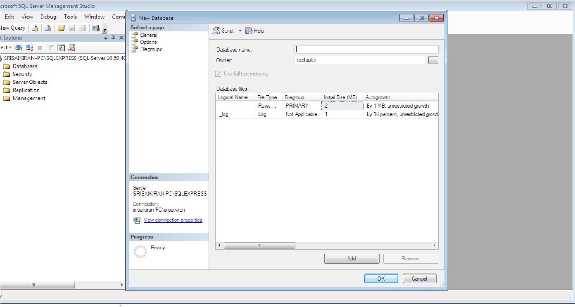Open the Script dropdown arrow
Image resolution: width=575 pixels, height=307 pixels.
pyautogui.click(x=240, y=31)
